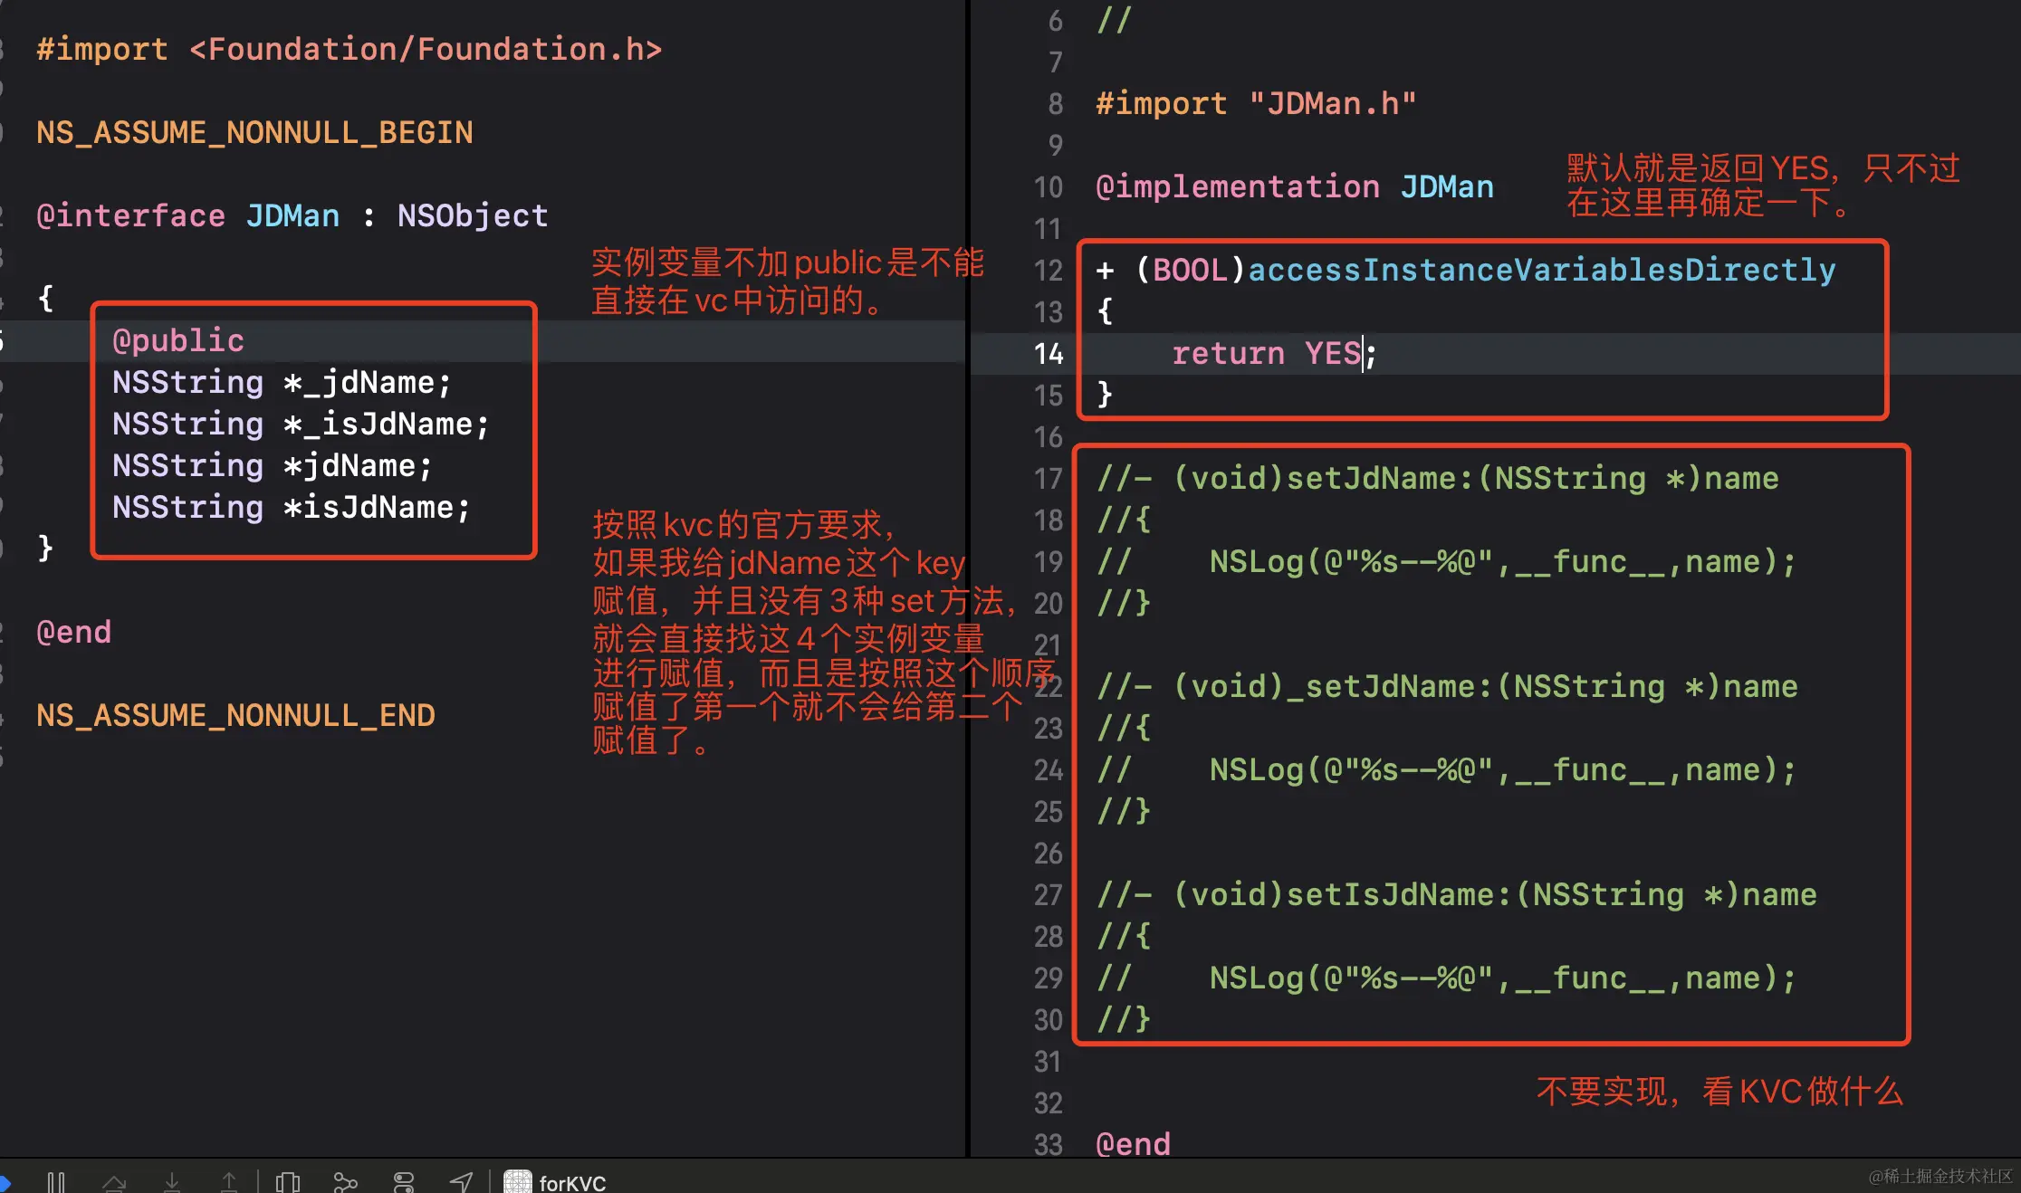Click the @public keyword in left editor
Image resolution: width=2021 pixels, height=1193 pixels.
tap(177, 340)
